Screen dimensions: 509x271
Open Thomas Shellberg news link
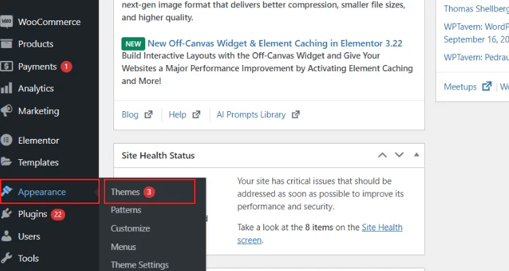click(x=476, y=9)
